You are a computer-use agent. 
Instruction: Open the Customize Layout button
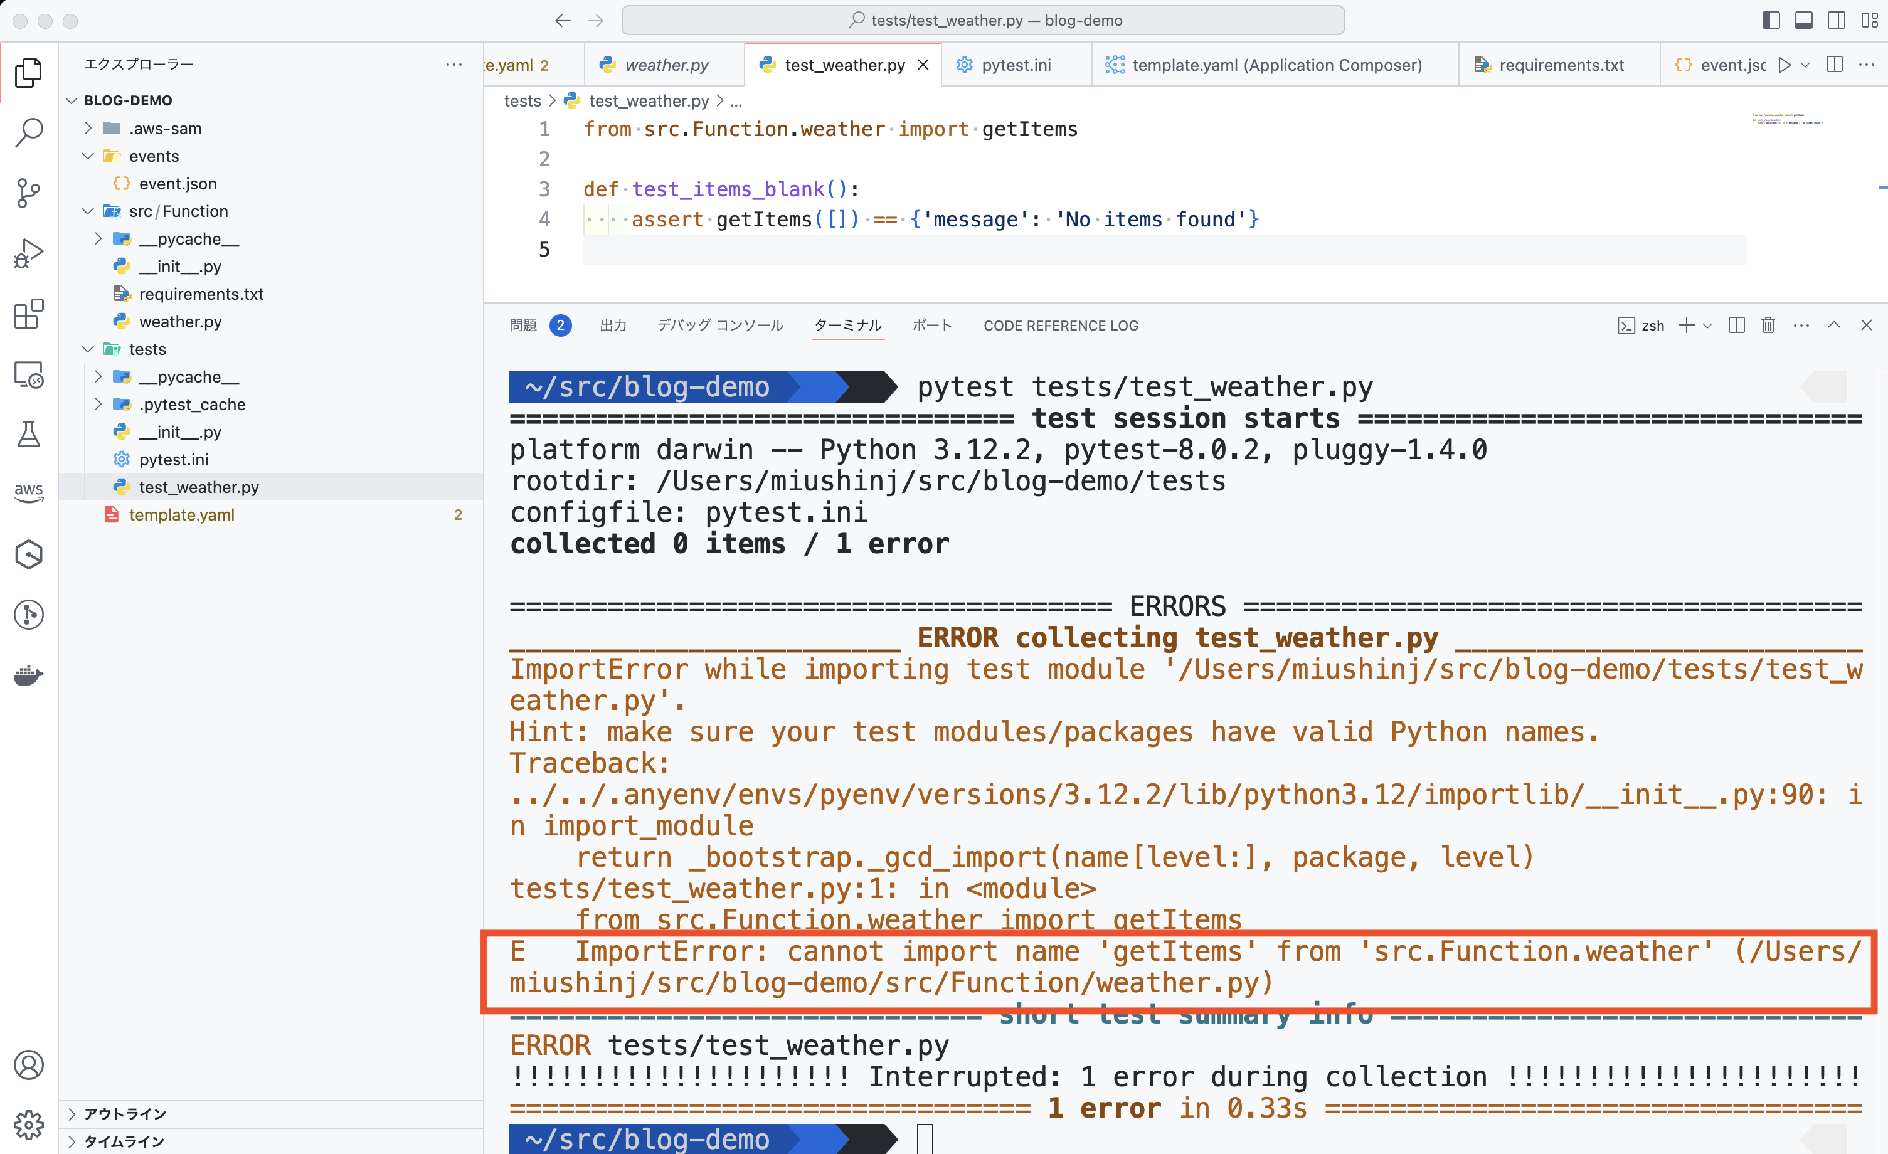1870,20
